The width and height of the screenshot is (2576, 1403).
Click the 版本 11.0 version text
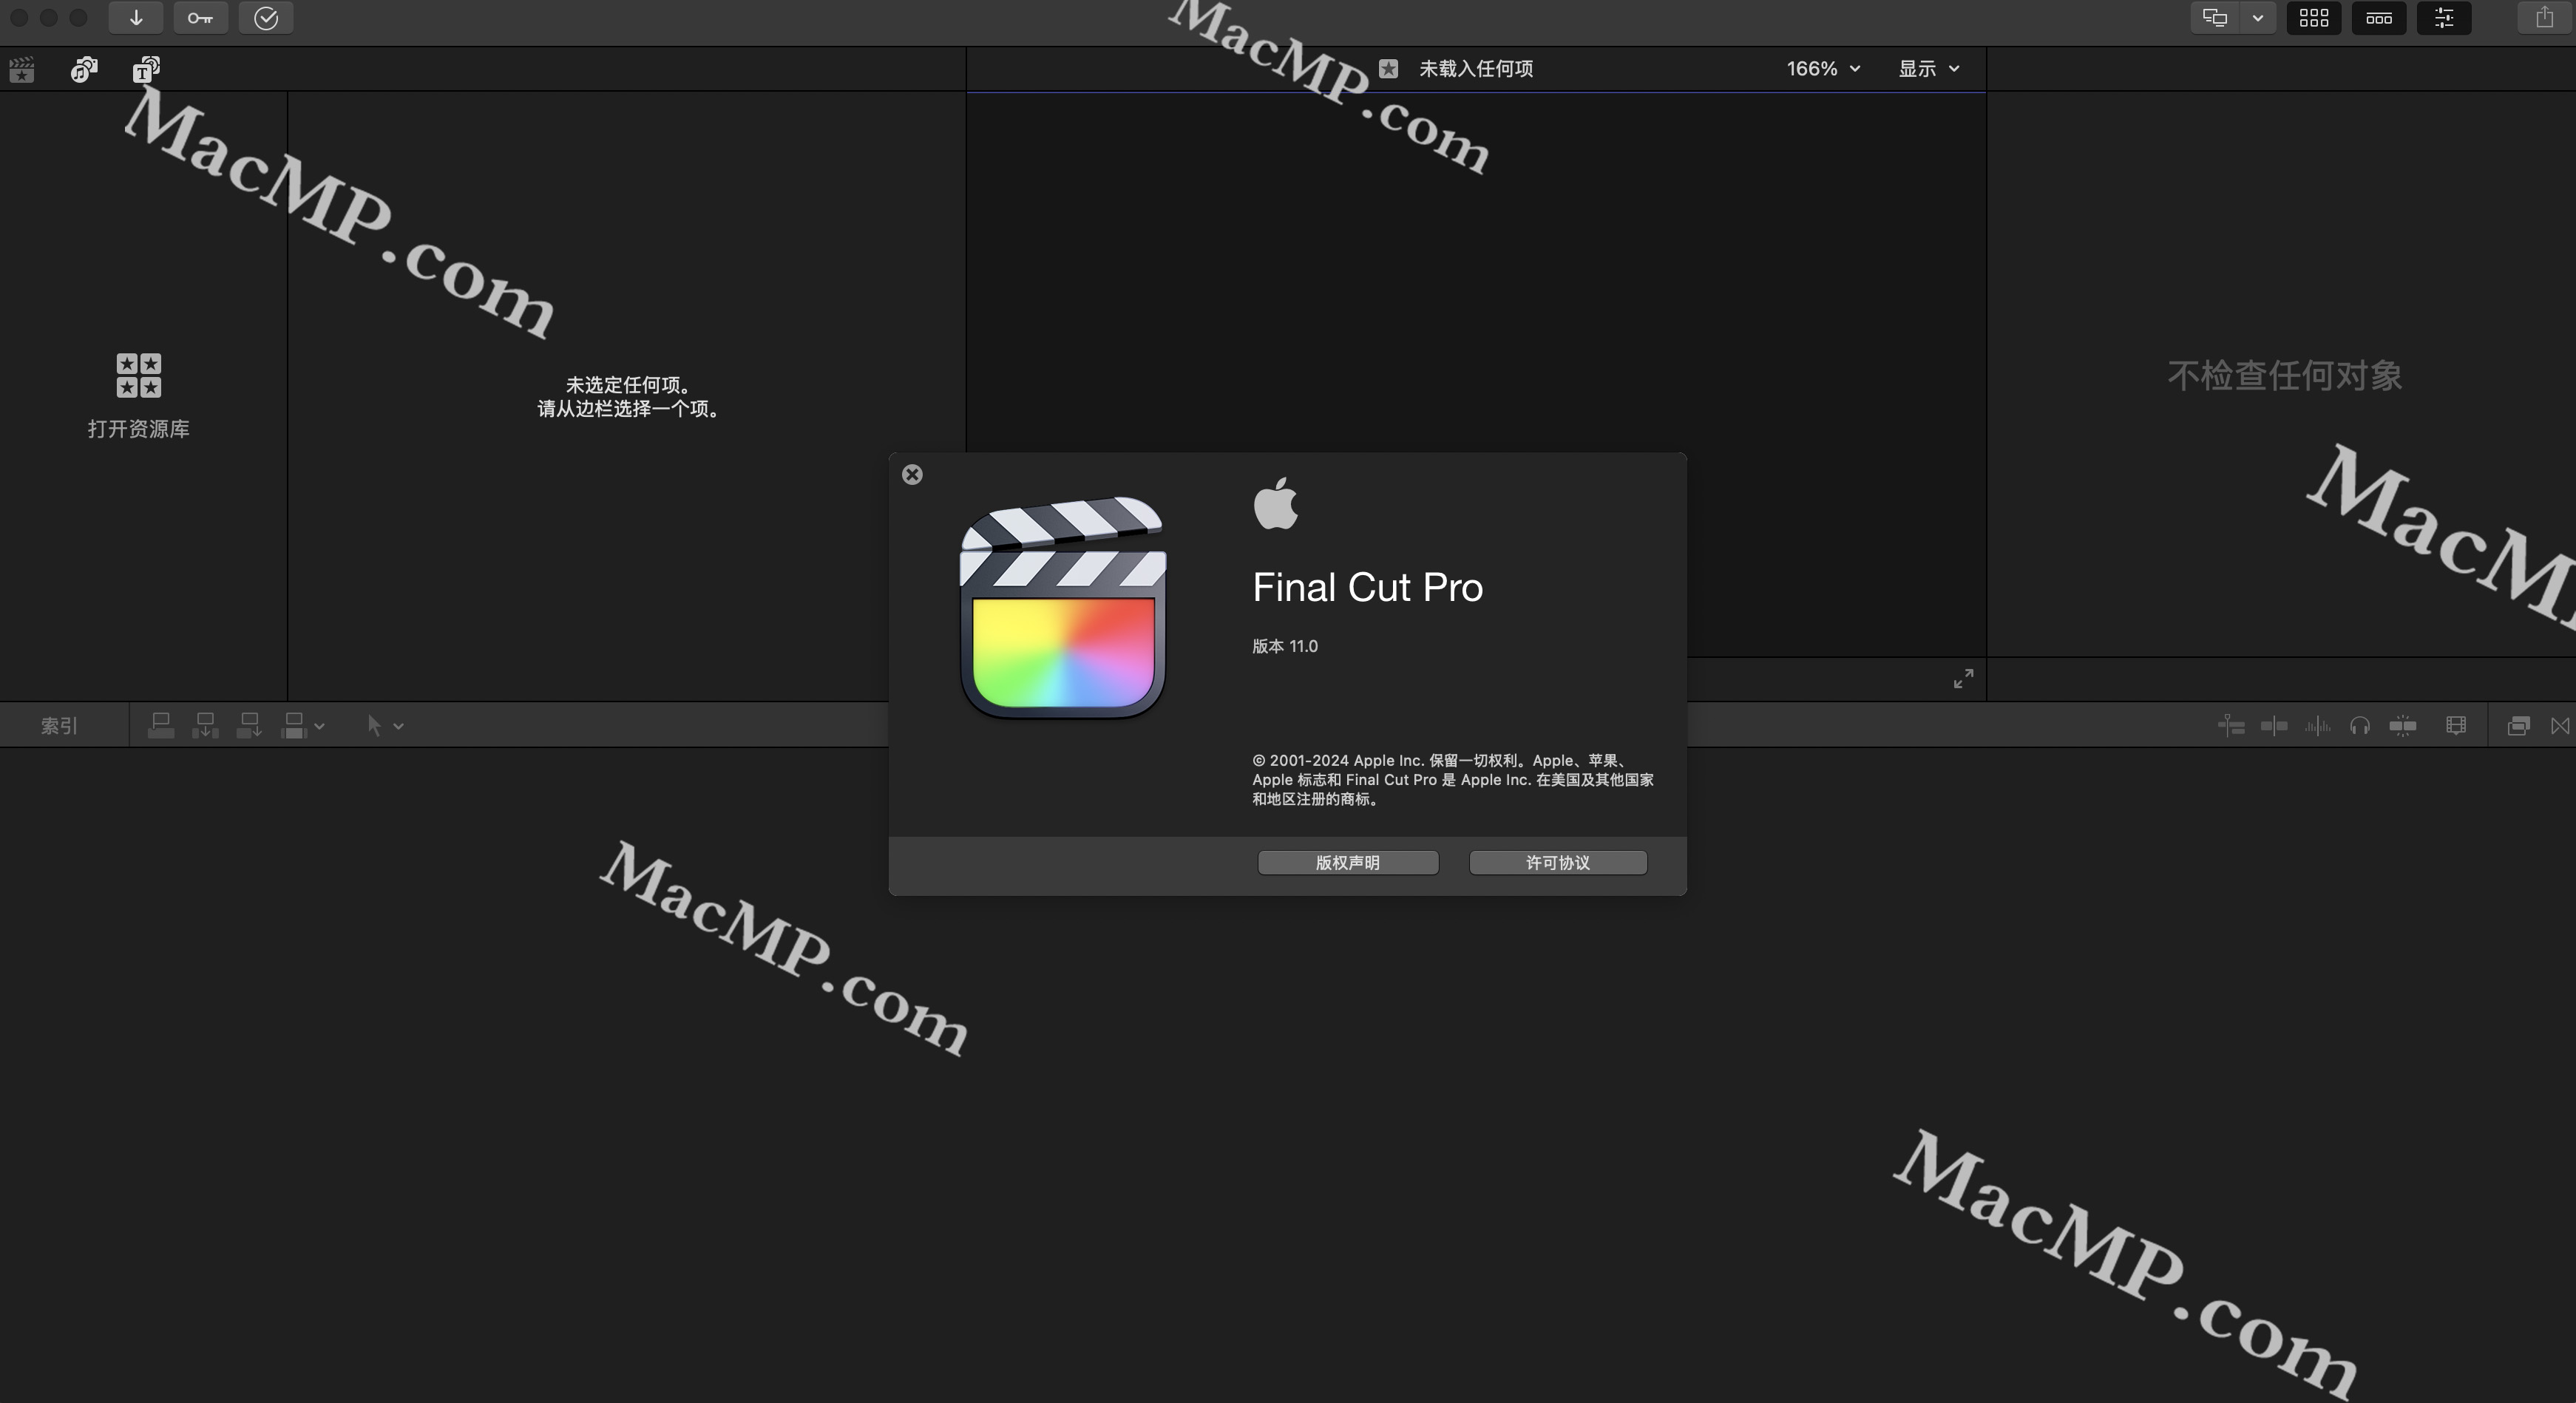(1285, 647)
